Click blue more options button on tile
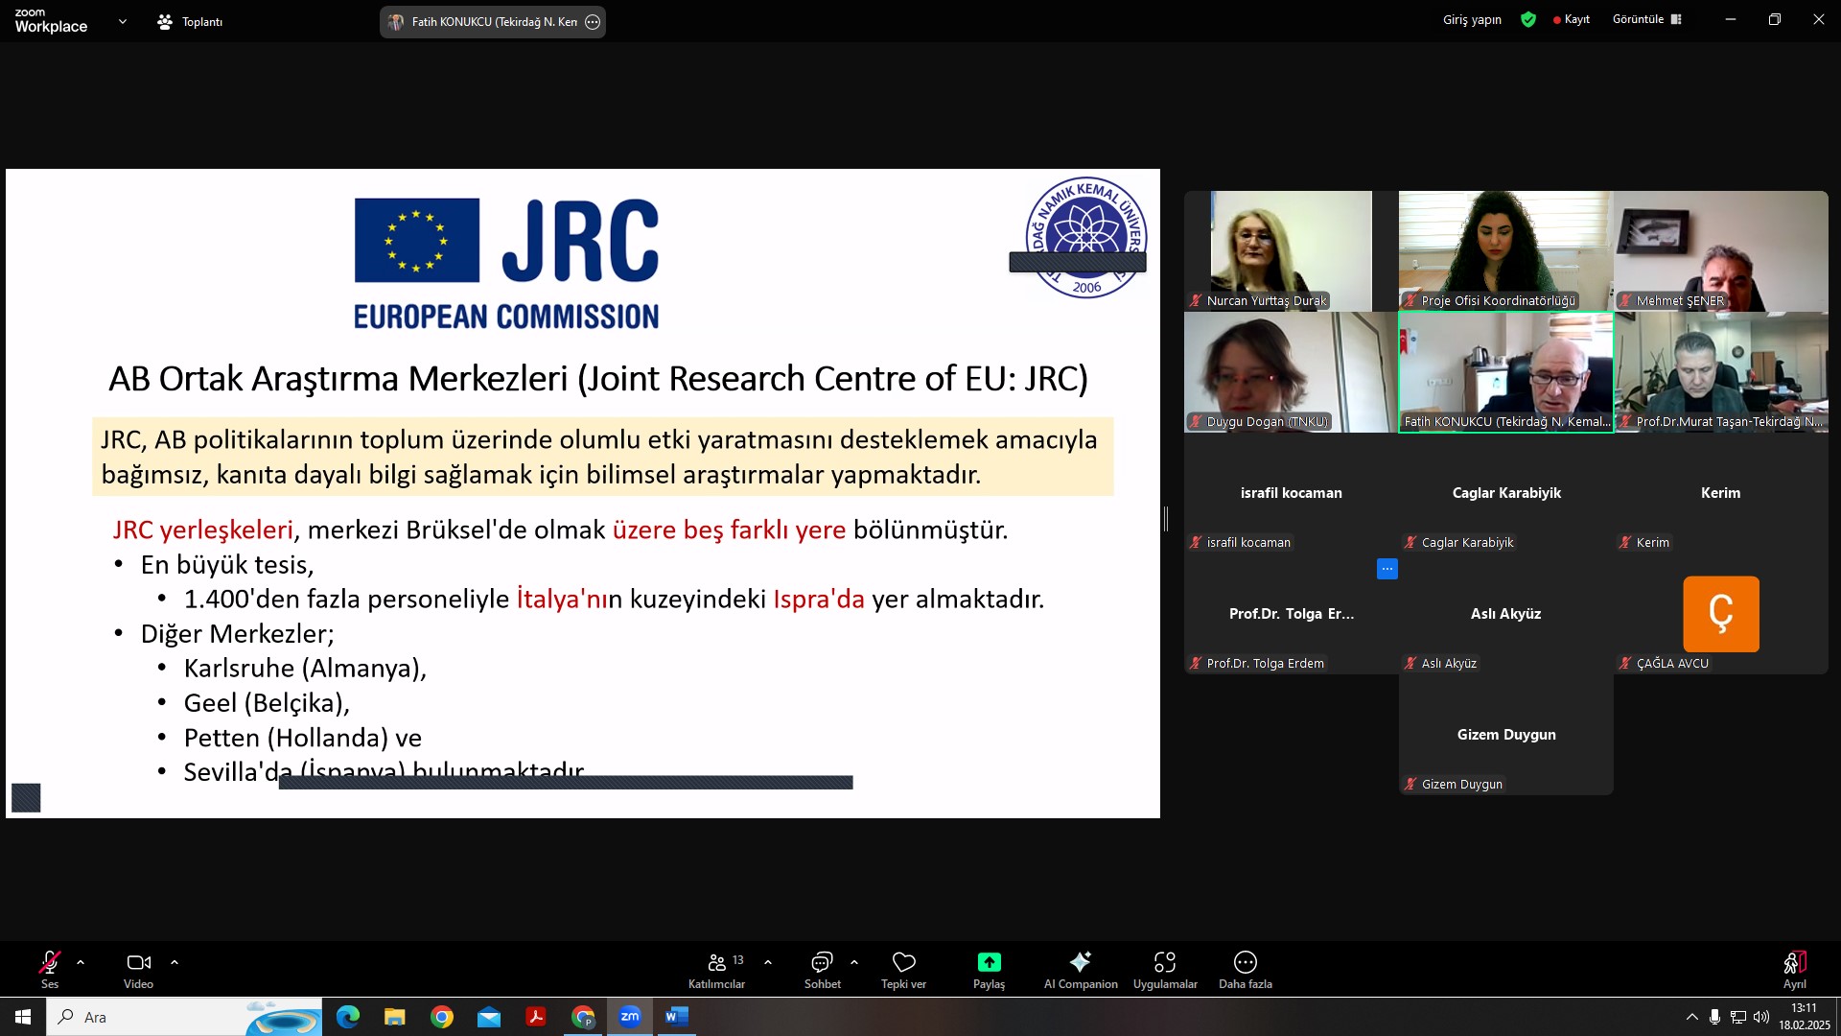This screenshot has width=1841, height=1036. click(1387, 569)
